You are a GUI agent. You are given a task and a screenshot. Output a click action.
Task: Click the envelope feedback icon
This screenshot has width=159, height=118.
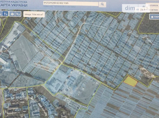138,9
